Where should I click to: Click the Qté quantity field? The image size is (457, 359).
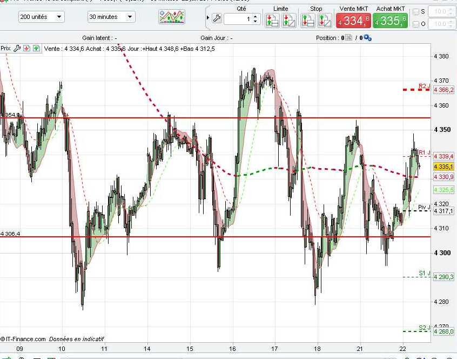(238, 19)
